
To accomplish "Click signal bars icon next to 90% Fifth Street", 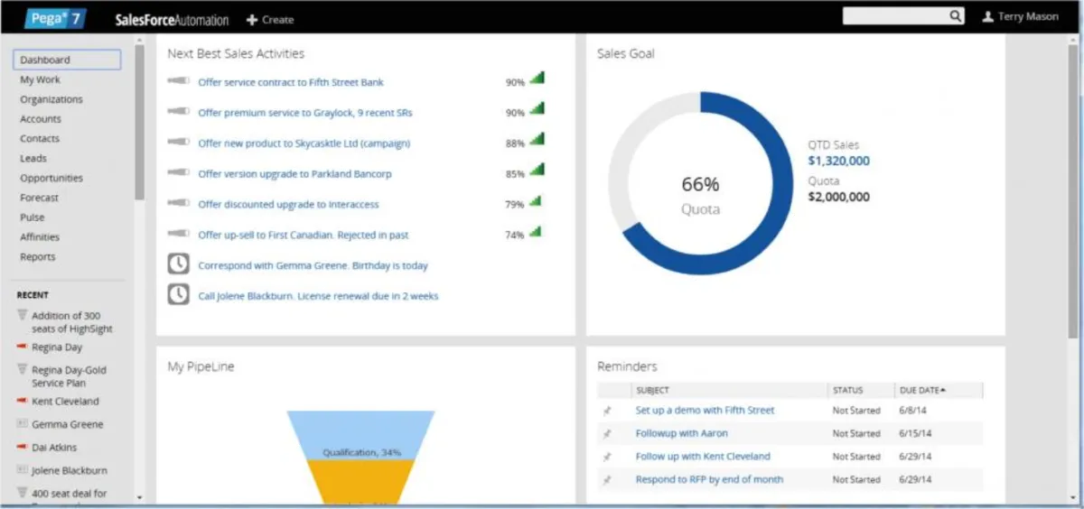I will coord(537,79).
